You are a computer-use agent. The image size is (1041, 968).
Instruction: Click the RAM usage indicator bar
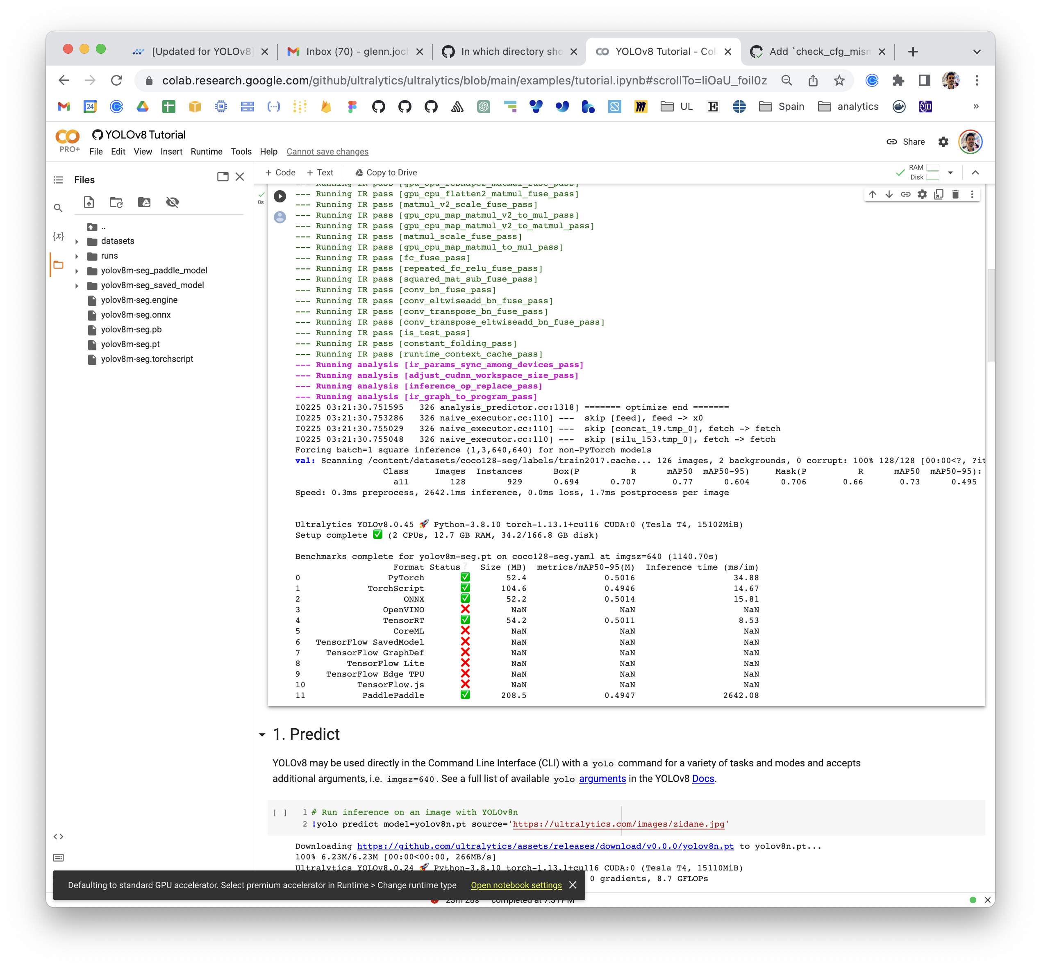coord(933,168)
